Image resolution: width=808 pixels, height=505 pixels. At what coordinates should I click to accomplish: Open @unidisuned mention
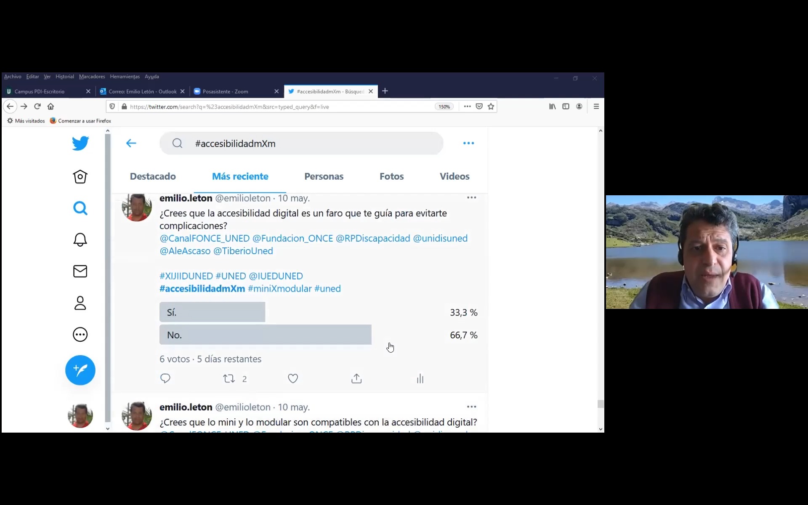440,238
